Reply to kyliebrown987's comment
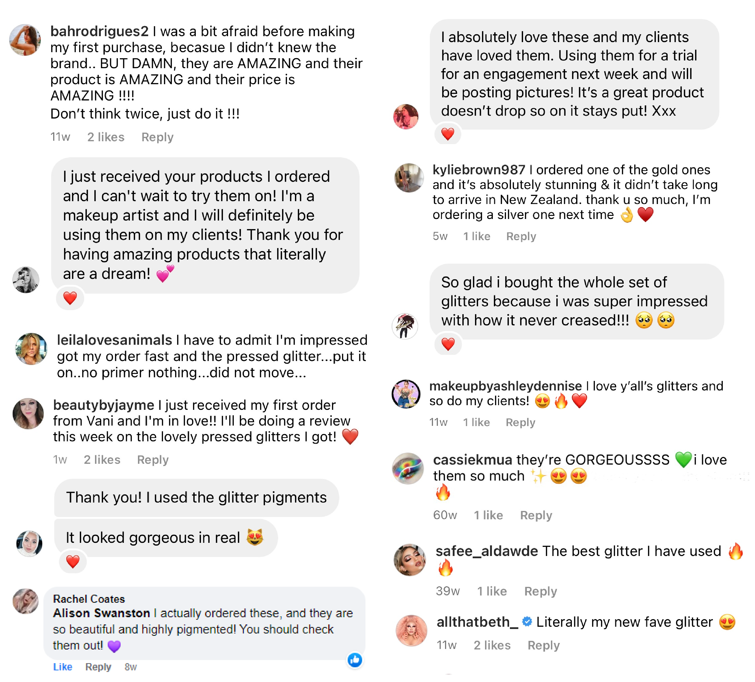The width and height of the screenshot is (755, 682). (521, 236)
